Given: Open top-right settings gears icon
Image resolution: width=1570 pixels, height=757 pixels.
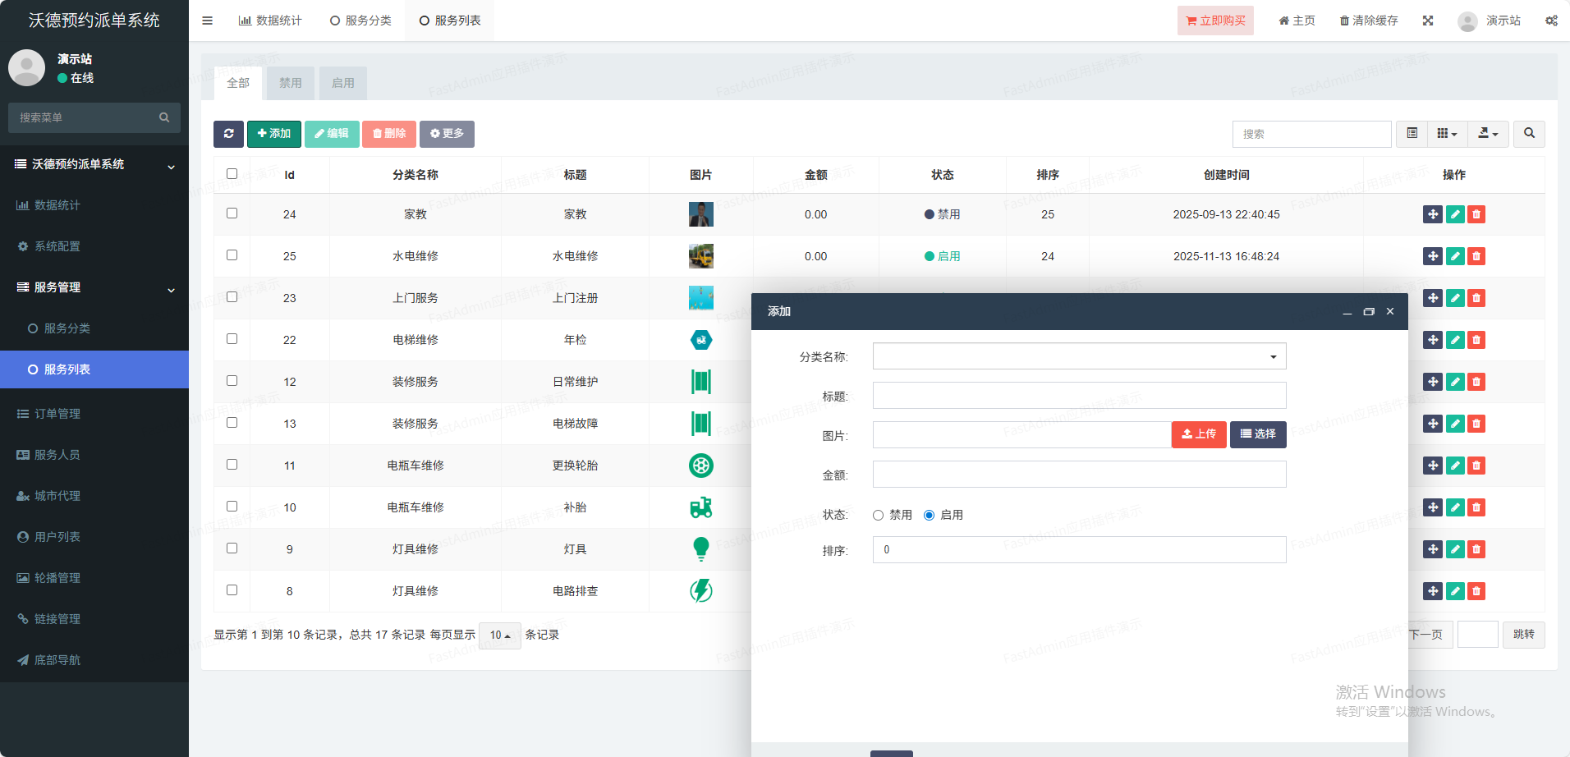Looking at the screenshot, I should coord(1551,21).
